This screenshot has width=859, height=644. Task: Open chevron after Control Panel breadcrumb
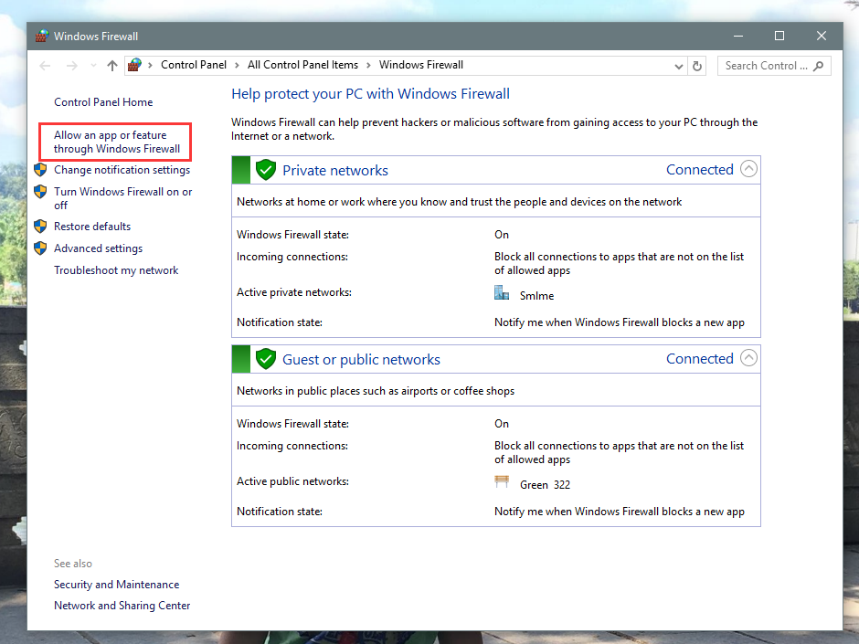click(237, 66)
